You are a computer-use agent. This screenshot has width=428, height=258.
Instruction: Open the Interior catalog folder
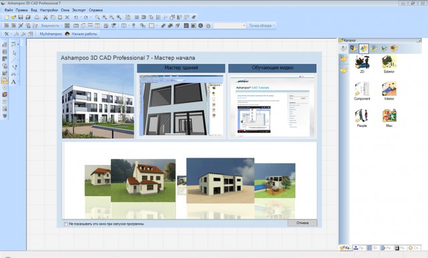[389, 91]
